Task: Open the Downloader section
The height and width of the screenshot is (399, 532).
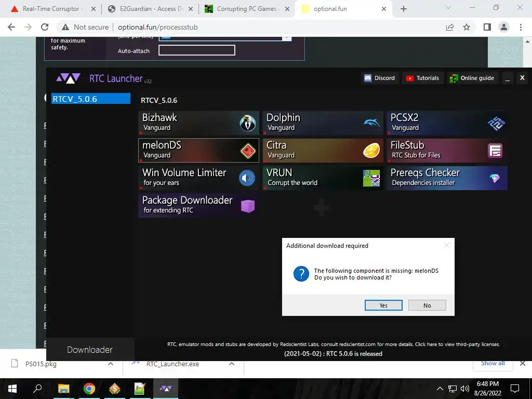Action: pyautogui.click(x=89, y=350)
